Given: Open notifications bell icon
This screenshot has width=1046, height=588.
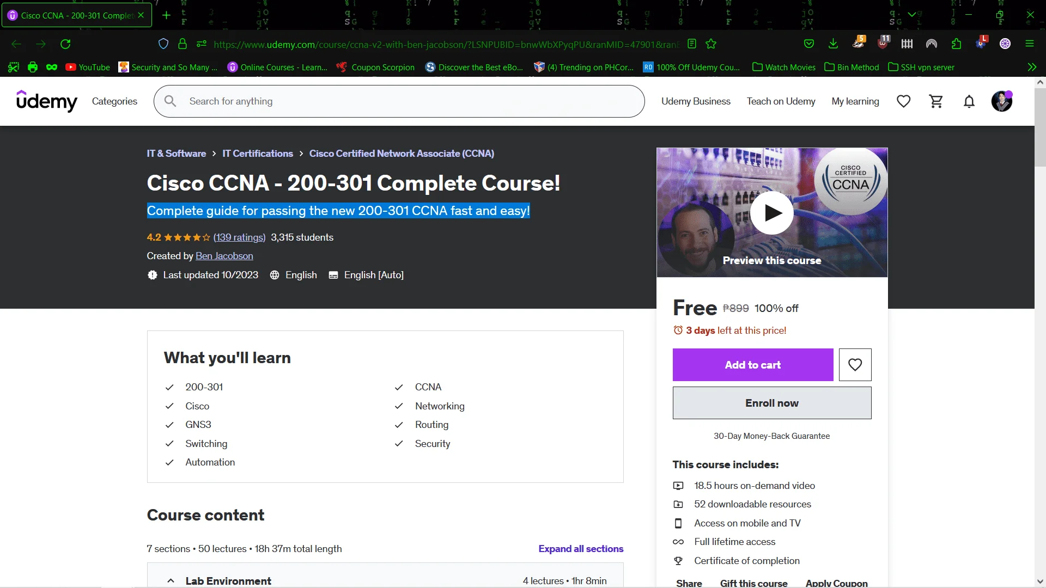Looking at the screenshot, I should coord(969,101).
